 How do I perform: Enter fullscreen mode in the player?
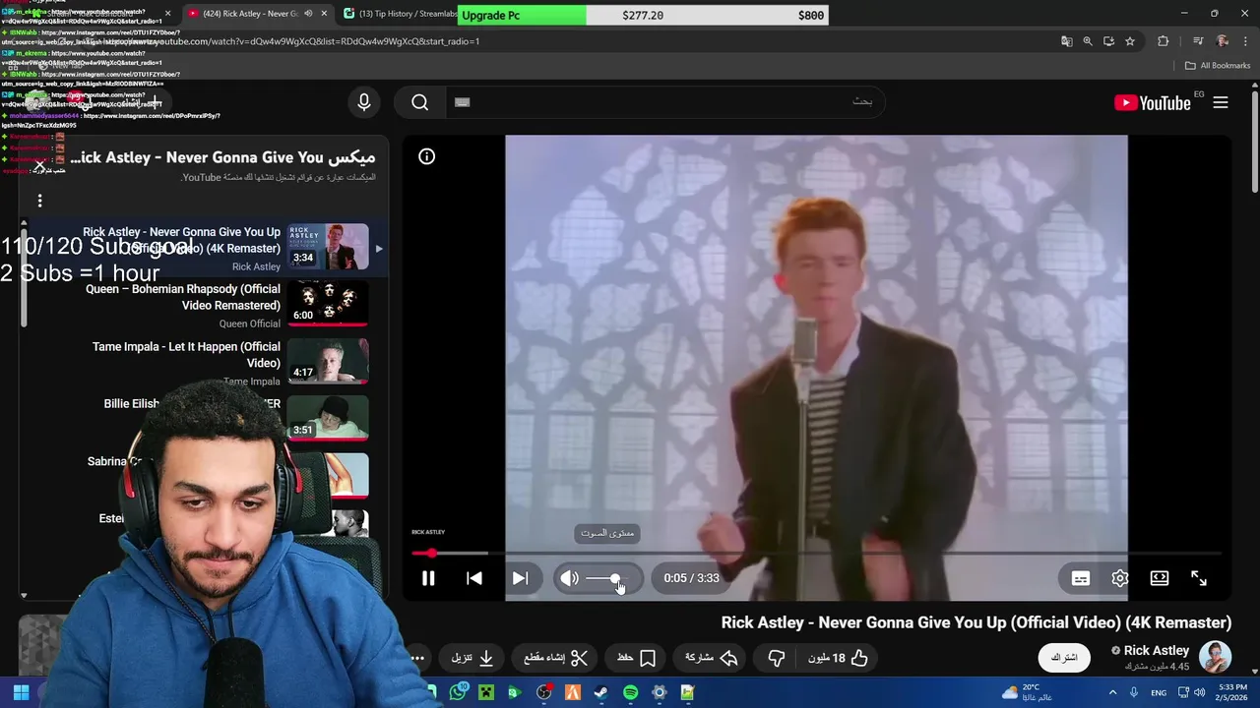click(x=1199, y=578)
